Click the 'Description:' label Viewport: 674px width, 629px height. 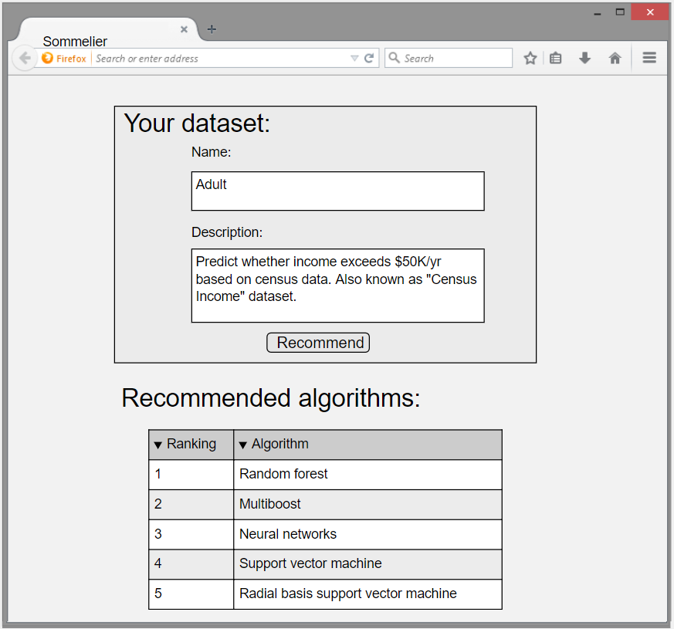(x=227, y=232)
